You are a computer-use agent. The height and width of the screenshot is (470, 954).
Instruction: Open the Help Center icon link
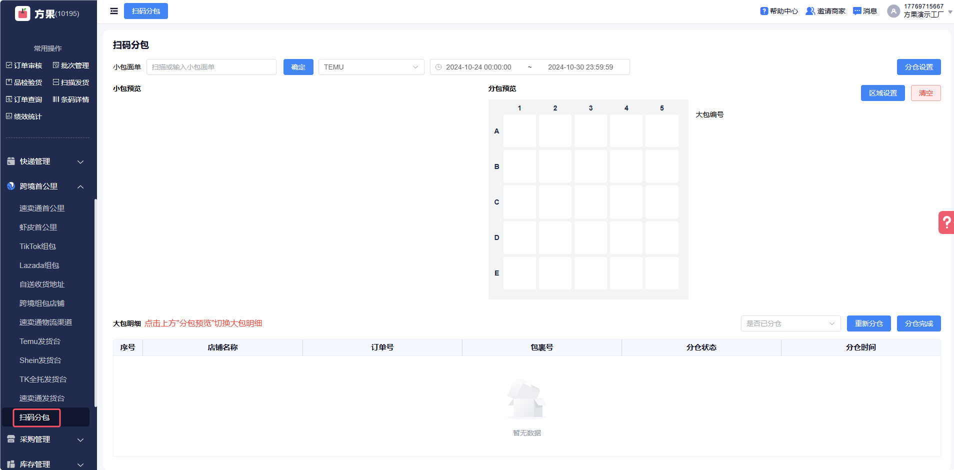tap(764, 11)
